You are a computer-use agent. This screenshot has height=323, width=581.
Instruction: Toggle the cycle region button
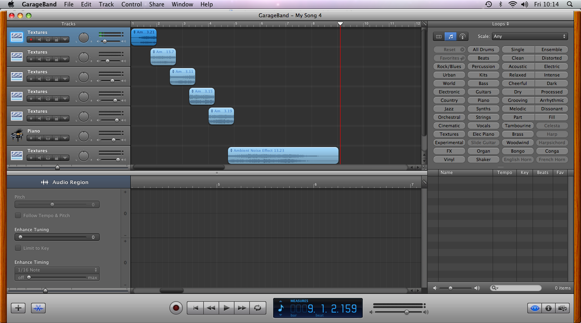coord(257,308)
